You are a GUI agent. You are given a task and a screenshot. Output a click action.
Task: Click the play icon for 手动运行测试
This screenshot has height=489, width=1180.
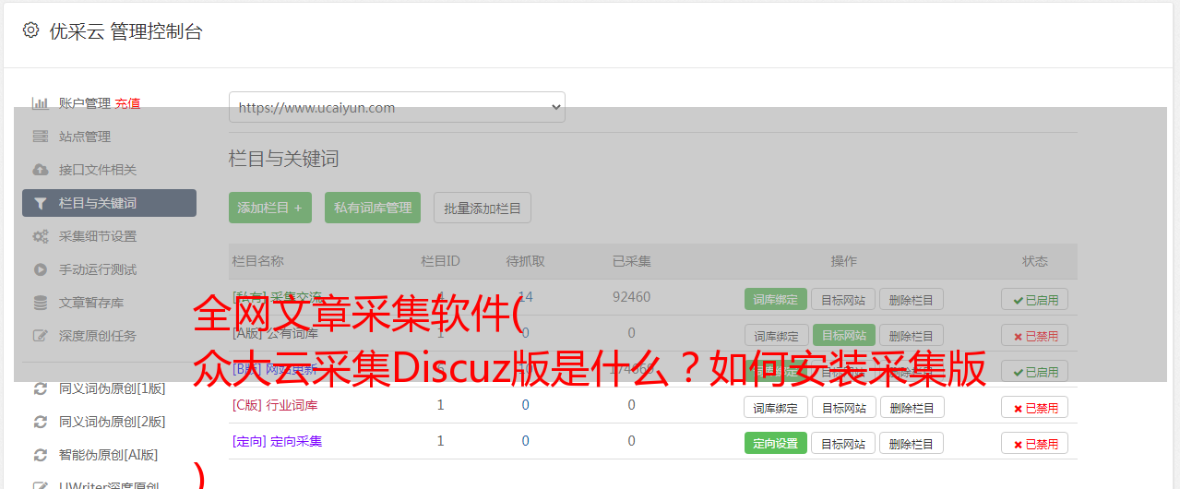[x=40, y=269]
